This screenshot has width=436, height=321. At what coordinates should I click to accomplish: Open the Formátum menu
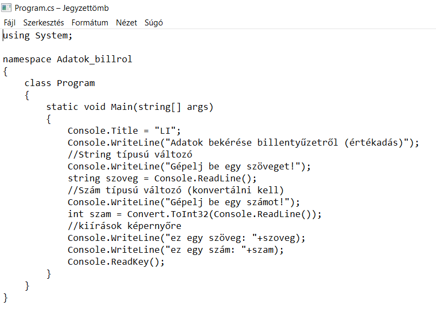coord(90,23)
